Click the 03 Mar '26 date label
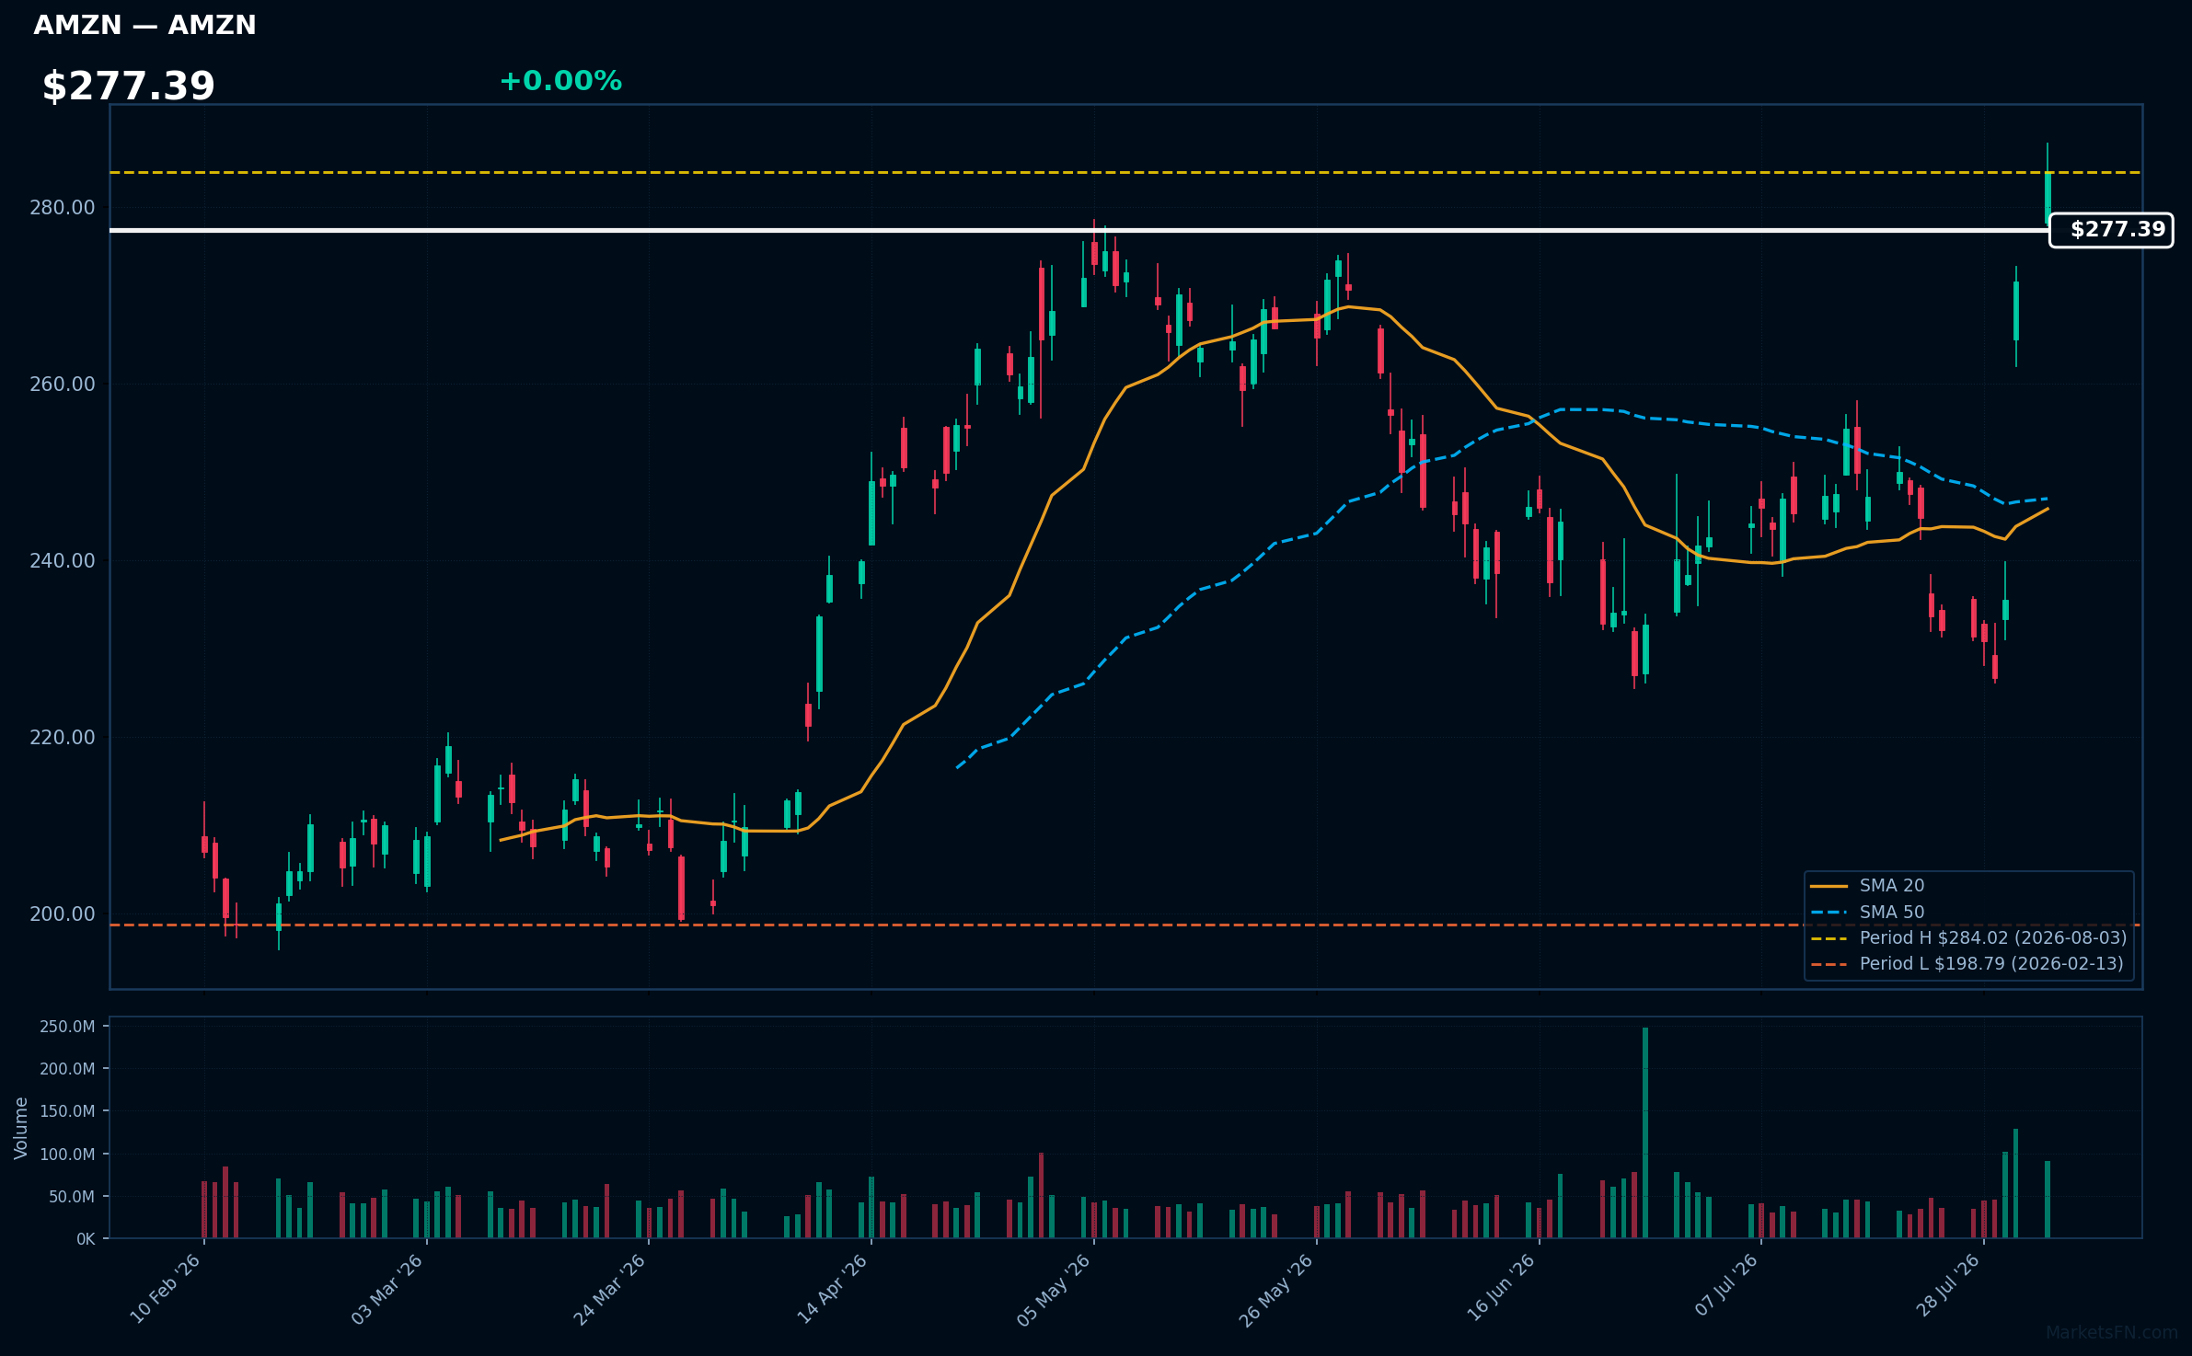Screen dimensions: 2192x1356 tap(387, 1289)
